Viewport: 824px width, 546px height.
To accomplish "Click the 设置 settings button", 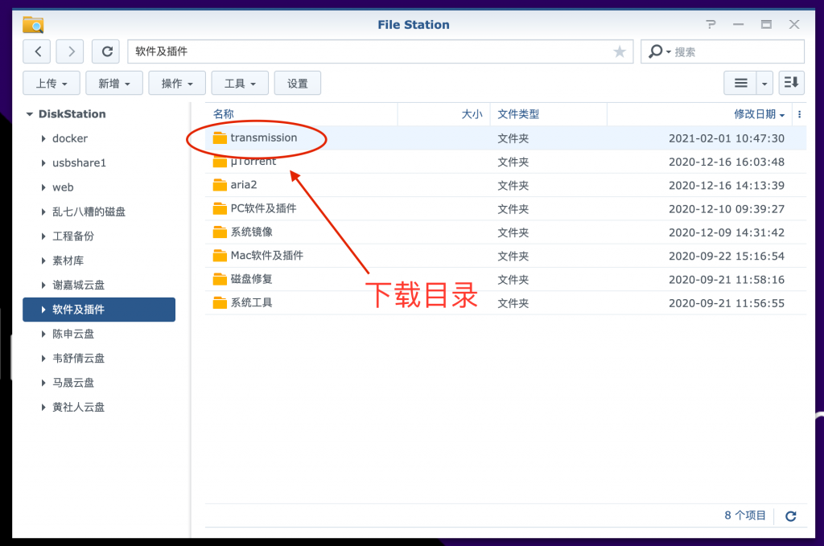I will coord(298,83).
